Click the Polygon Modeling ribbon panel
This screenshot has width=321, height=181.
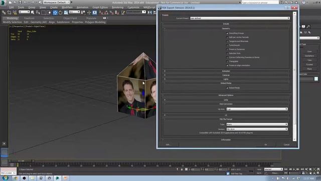coord(95,22)
